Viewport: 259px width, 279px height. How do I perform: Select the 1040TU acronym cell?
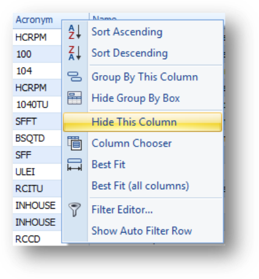pyautogui.click(x=37, y=104)
